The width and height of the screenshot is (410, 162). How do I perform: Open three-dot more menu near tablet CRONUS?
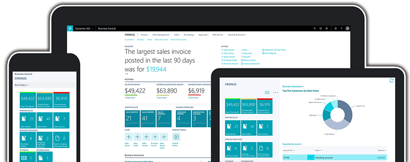pyautogui.click(x=276, y=92)
